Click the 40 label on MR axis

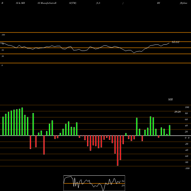point(186,126)
